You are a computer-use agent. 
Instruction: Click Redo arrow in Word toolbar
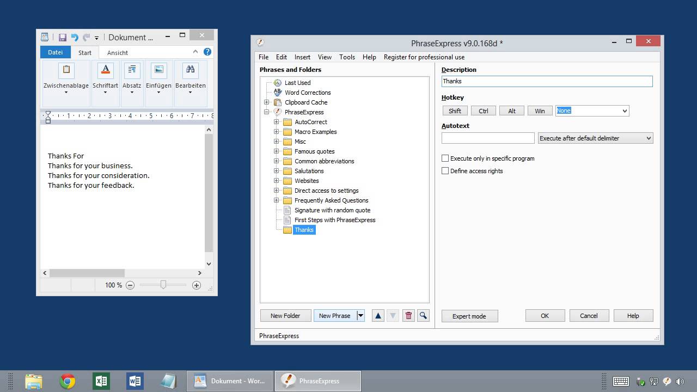(x=86, y=38)
